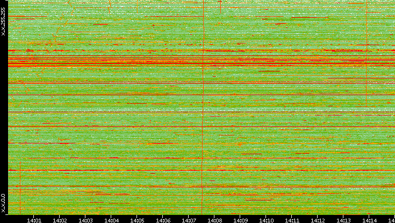Select the 14:06 time axis label

coord(163,220)
